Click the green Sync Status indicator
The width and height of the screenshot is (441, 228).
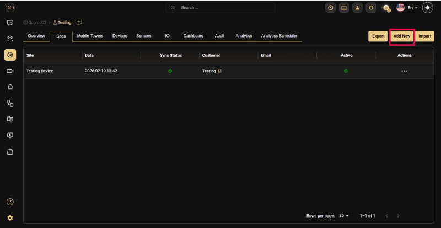[170, 71]
